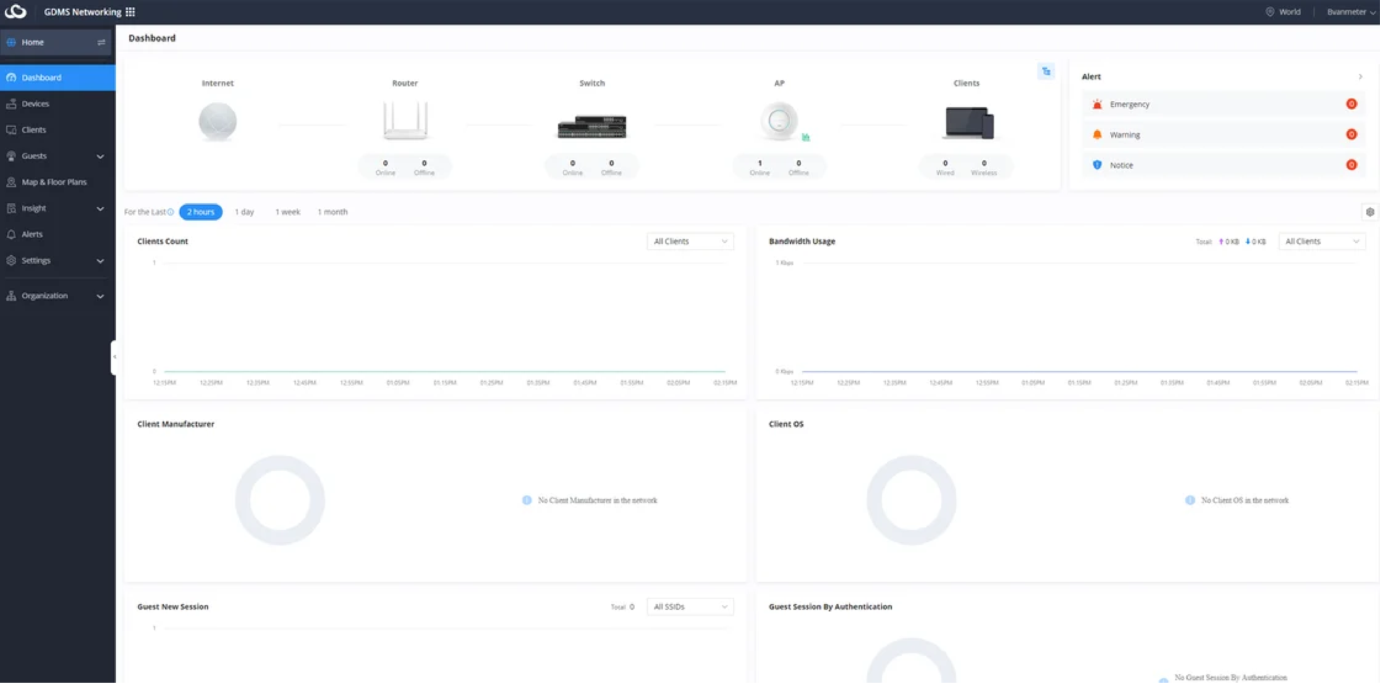Select the 2 hours time range

200,212
